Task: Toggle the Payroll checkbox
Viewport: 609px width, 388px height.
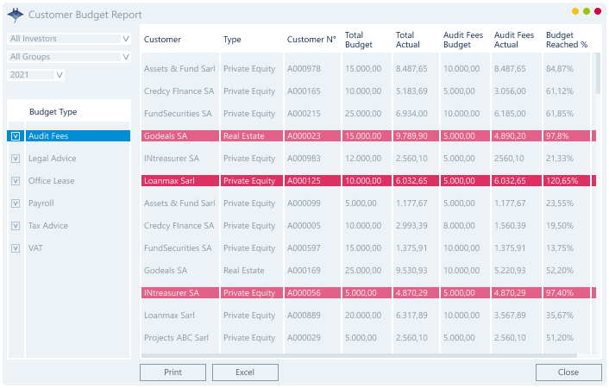Action: (x=16, y=203)
